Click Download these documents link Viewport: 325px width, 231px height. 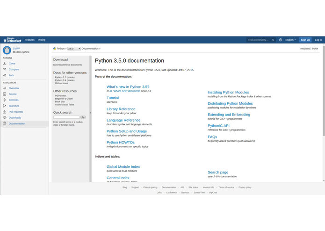point(67,65)
